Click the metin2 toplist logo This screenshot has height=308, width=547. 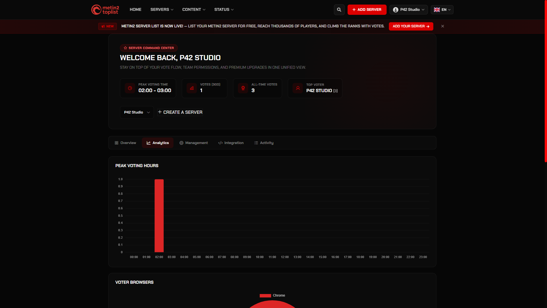[x=105, y=10]
